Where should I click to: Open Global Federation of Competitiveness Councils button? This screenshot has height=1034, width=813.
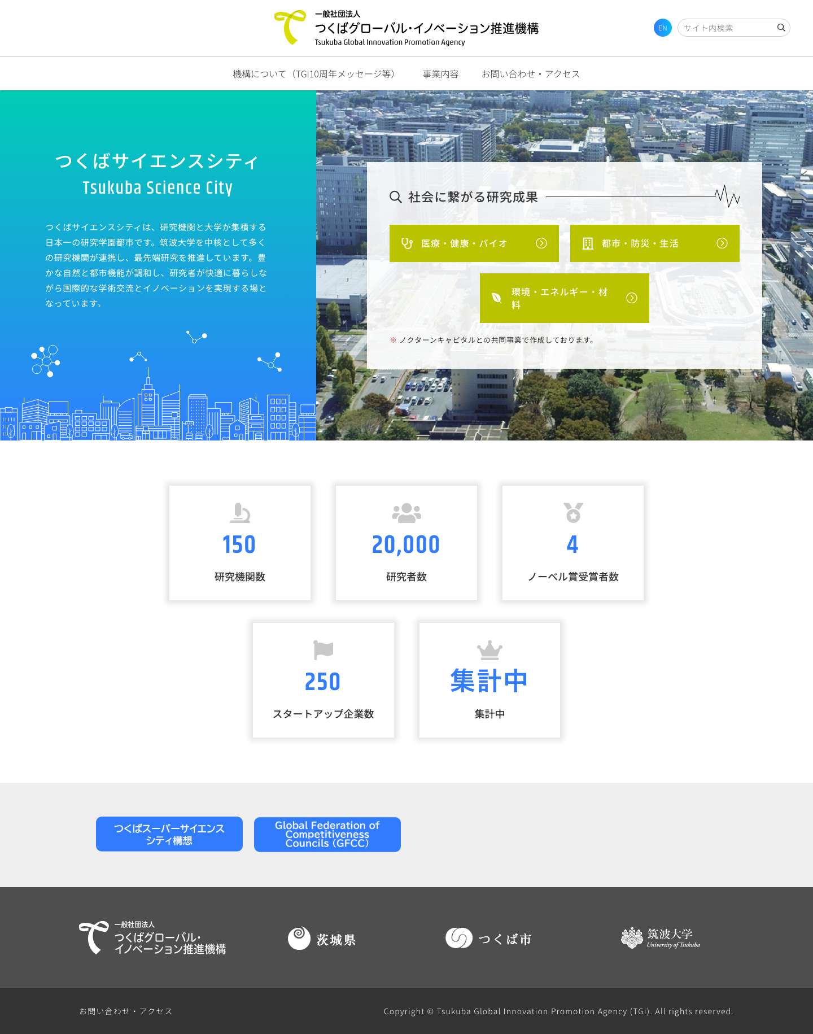coord(327,834)
